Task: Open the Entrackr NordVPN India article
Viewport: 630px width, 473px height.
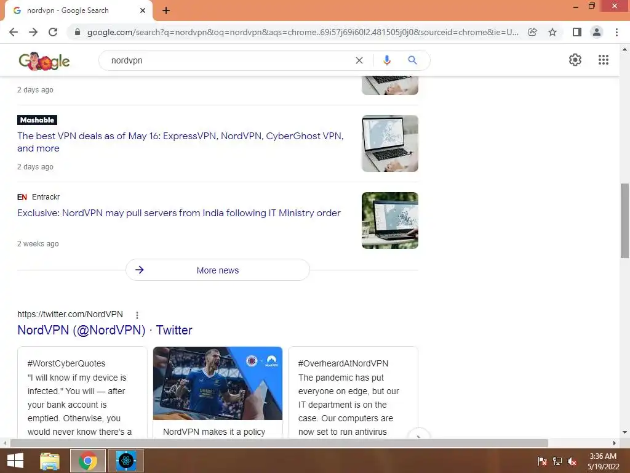Action: click(179, 212)
